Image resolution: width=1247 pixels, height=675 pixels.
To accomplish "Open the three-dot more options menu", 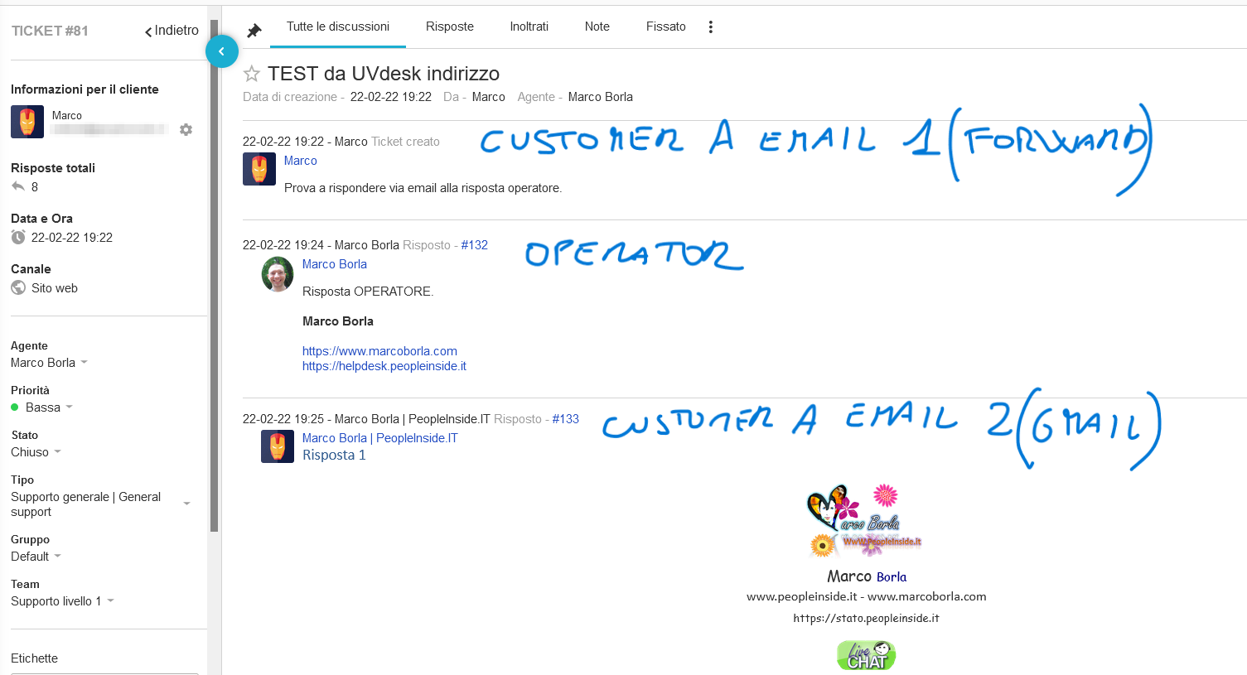I will coord(710,27).
